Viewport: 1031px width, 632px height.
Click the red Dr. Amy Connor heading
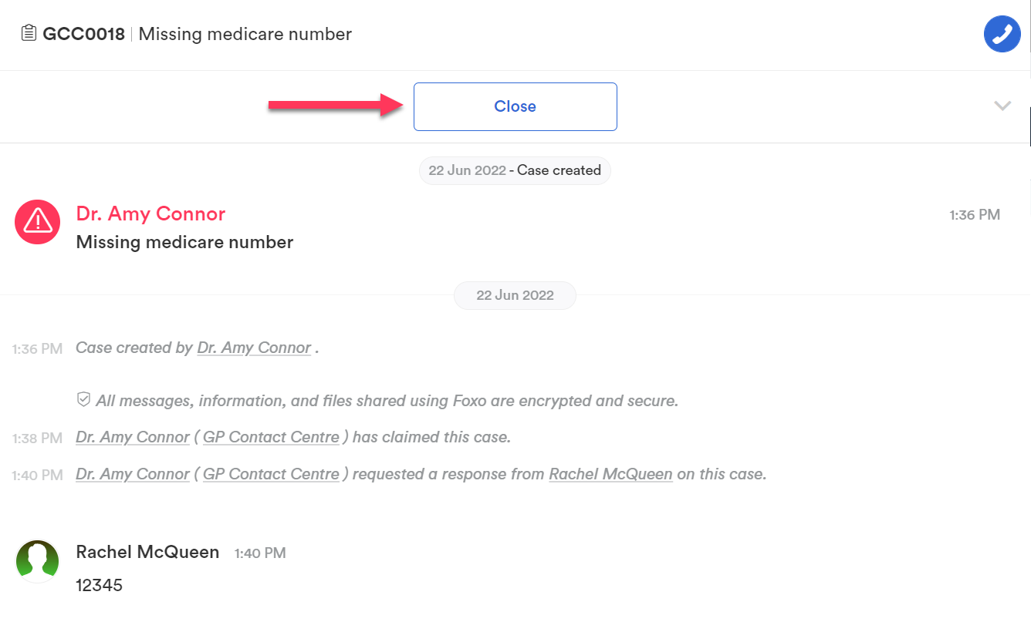click(150, 213)
